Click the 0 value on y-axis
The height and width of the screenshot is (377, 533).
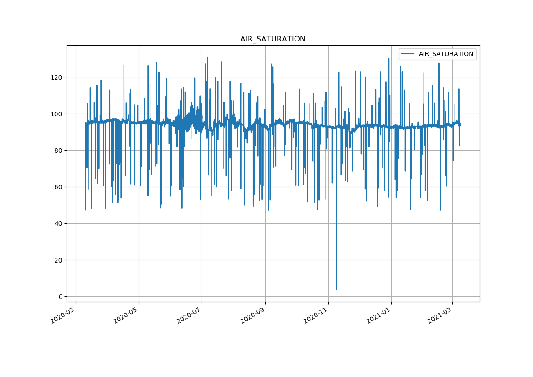click(x=61, y=297)
